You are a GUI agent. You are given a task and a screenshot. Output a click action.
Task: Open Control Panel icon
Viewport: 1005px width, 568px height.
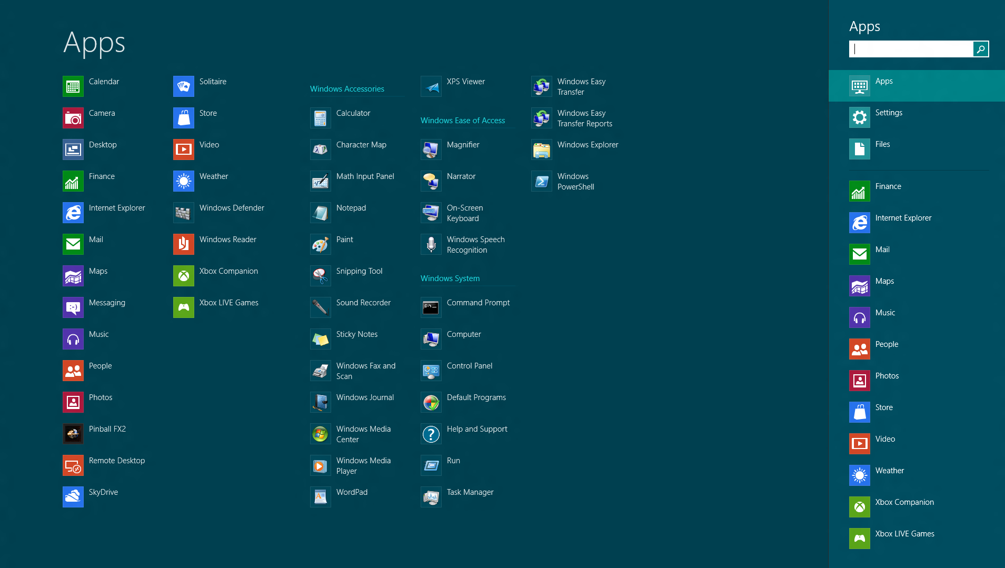coord(431,371)
